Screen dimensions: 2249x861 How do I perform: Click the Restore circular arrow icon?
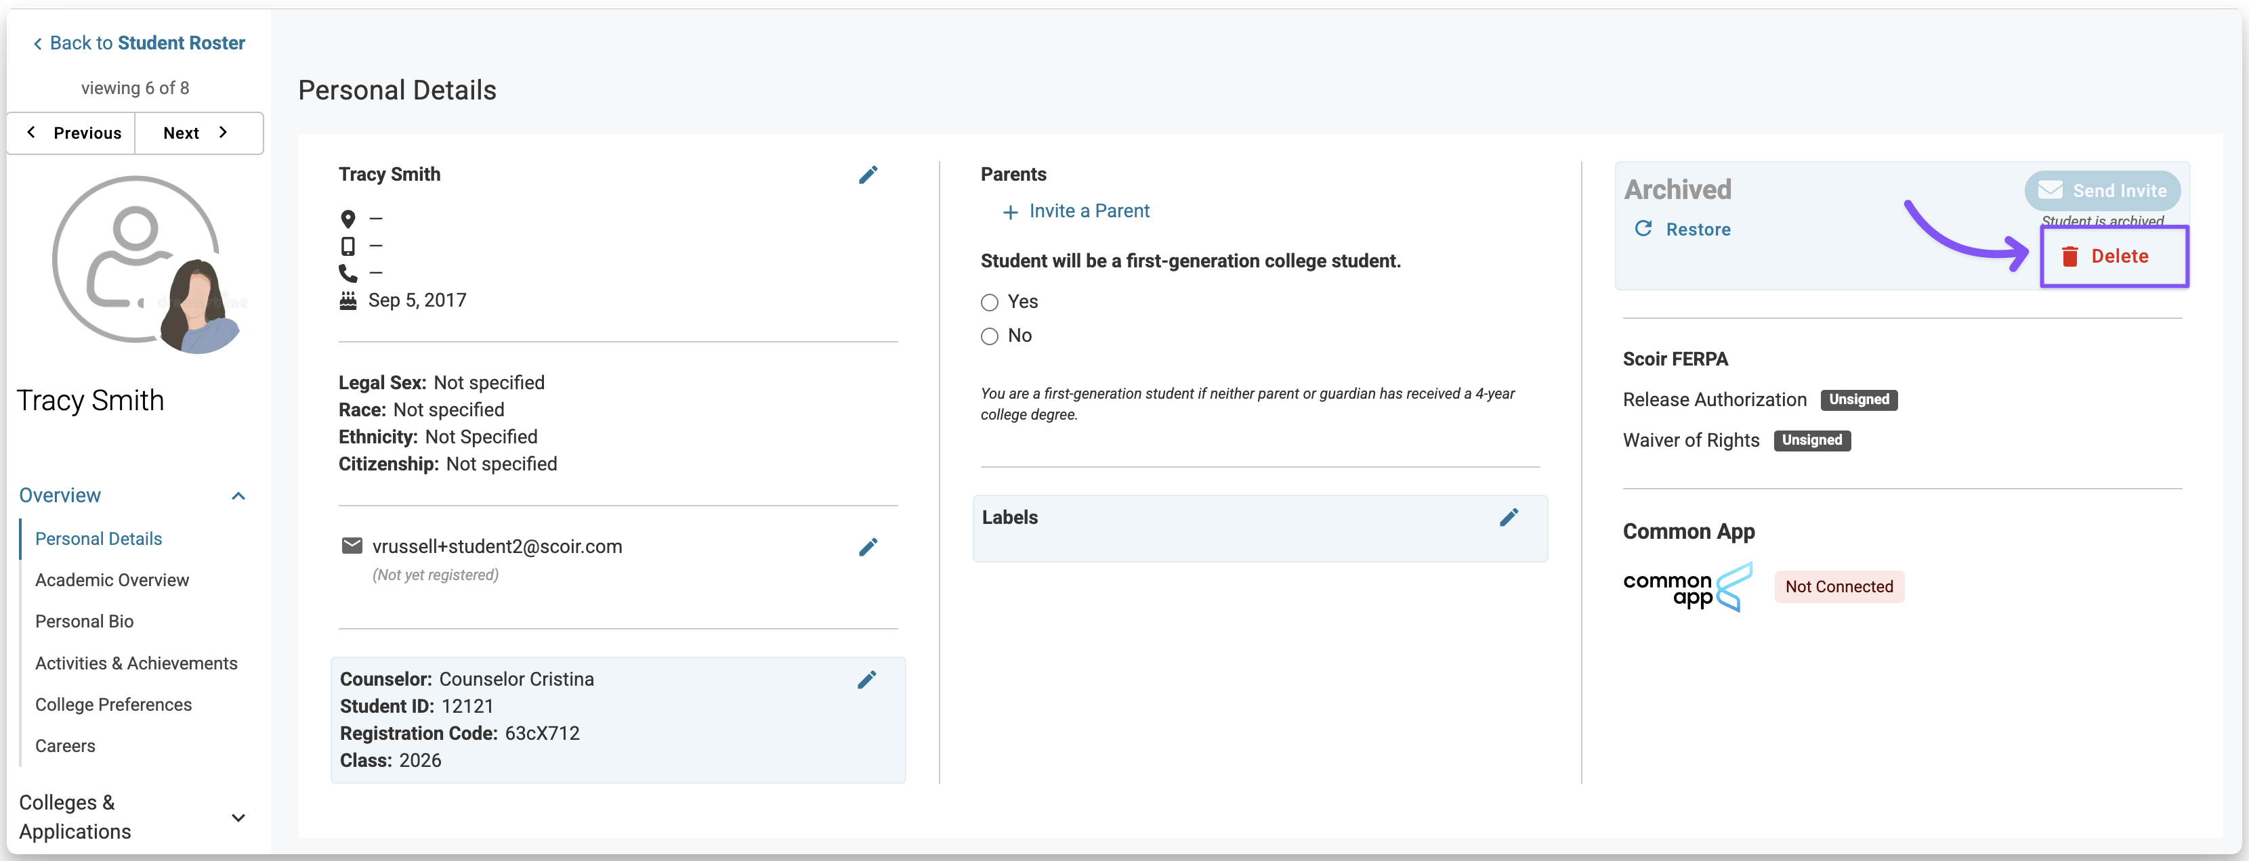[x=1643, y=229]
